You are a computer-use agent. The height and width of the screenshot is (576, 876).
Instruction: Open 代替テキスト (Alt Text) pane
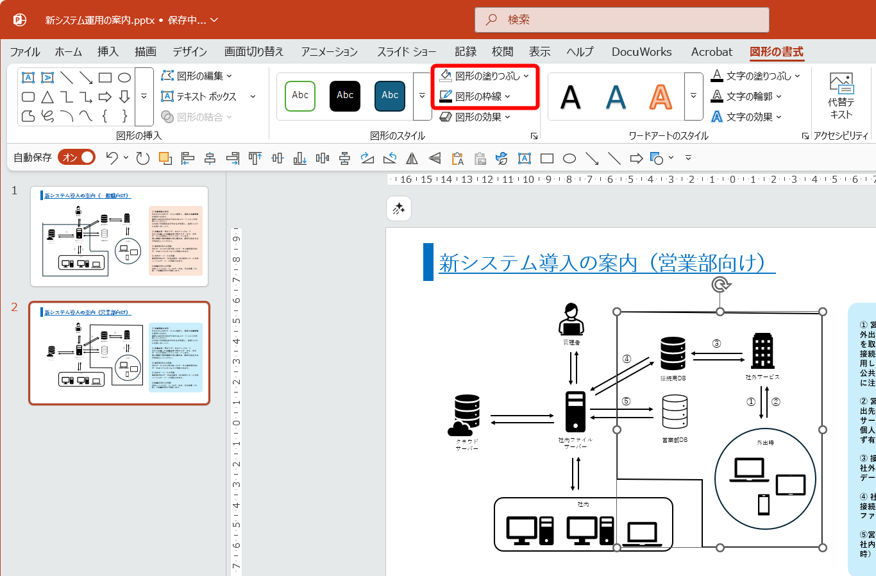pos(841,96)
